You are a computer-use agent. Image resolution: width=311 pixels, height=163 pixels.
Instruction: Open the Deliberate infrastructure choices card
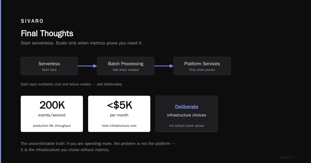(x=187, y=114)
